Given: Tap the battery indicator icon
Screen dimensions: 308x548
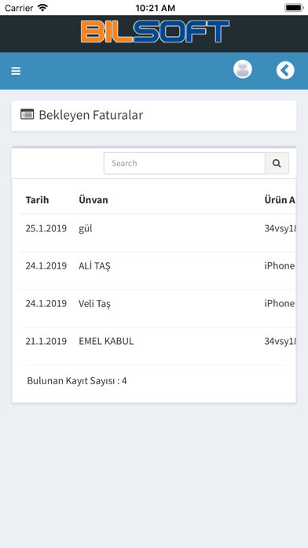Looking at the screenshot, I should pyautogui.click(x=294, y=8).
